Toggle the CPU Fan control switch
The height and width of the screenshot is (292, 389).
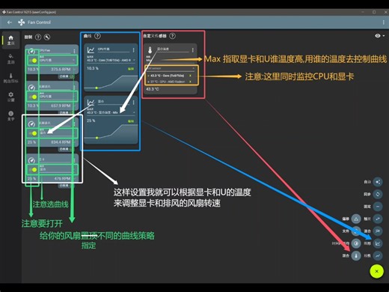33,61
